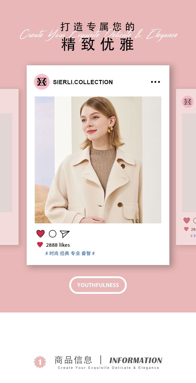Select the partially visible left post card
196x383 pixels.
point(9,167)
